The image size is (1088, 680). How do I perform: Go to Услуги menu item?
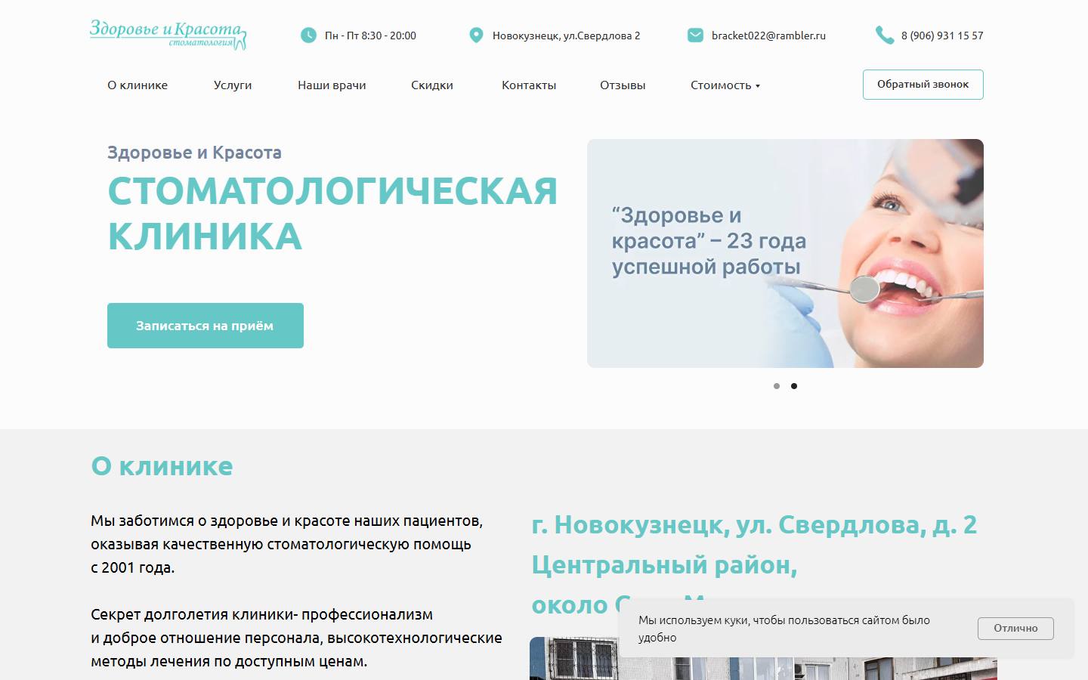tap(233, 85)
